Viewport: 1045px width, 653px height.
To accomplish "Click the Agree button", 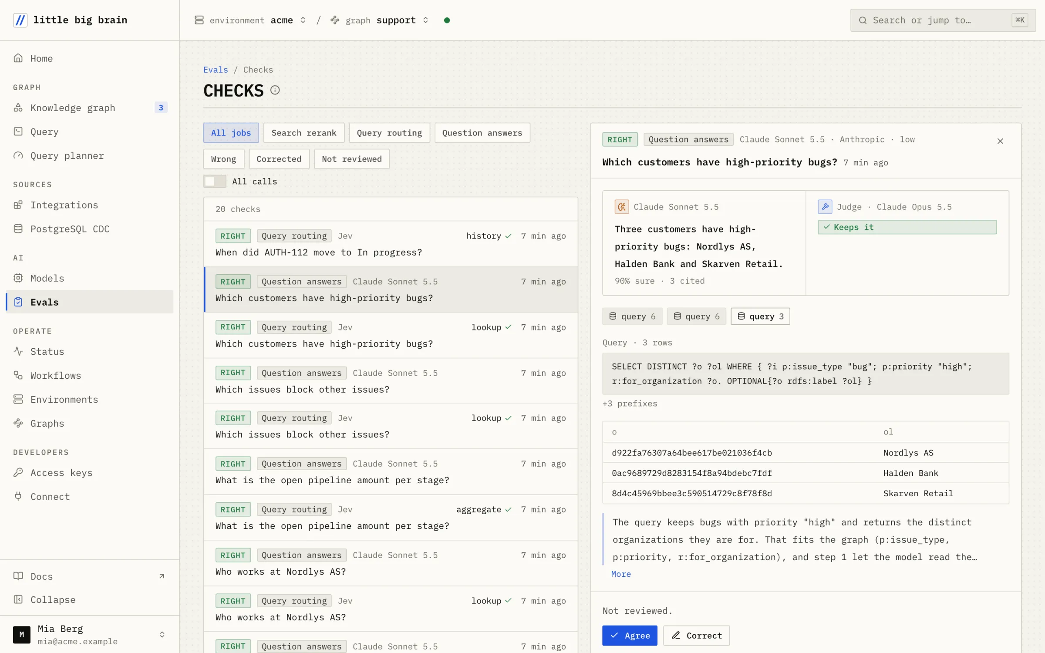I will pos(630,636).
